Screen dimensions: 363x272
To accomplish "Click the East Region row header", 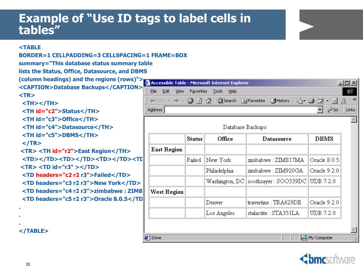I will coord(167,149).
